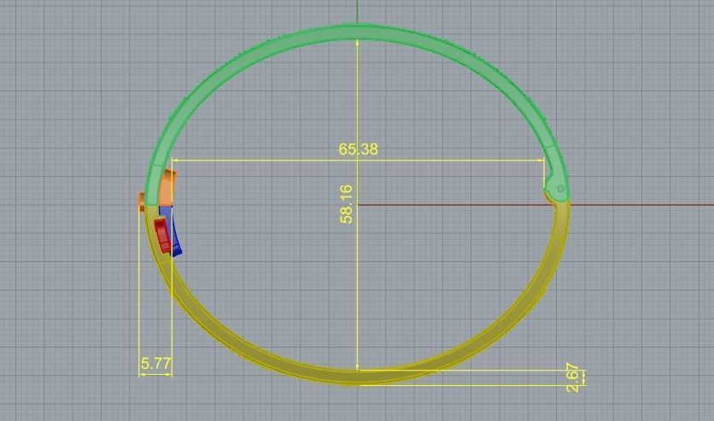This screenshot has width=714, height=421.
Task: Select the blue clasp tongue part
Action: pyautogui.click(x=175, y=241)
